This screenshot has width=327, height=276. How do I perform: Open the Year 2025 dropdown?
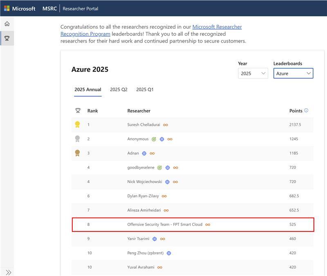pos(253,74)
